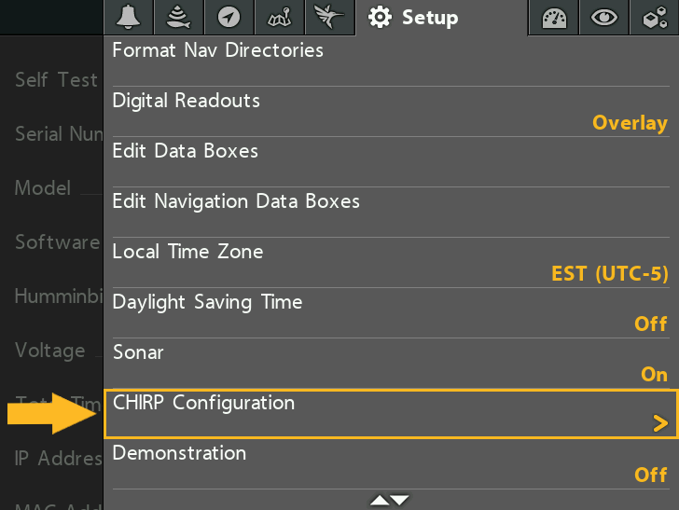The height and width of the screenshot is (510, 679).
Task: Open the Accessories cubes tab icon
Action: (x=655, y=18)
